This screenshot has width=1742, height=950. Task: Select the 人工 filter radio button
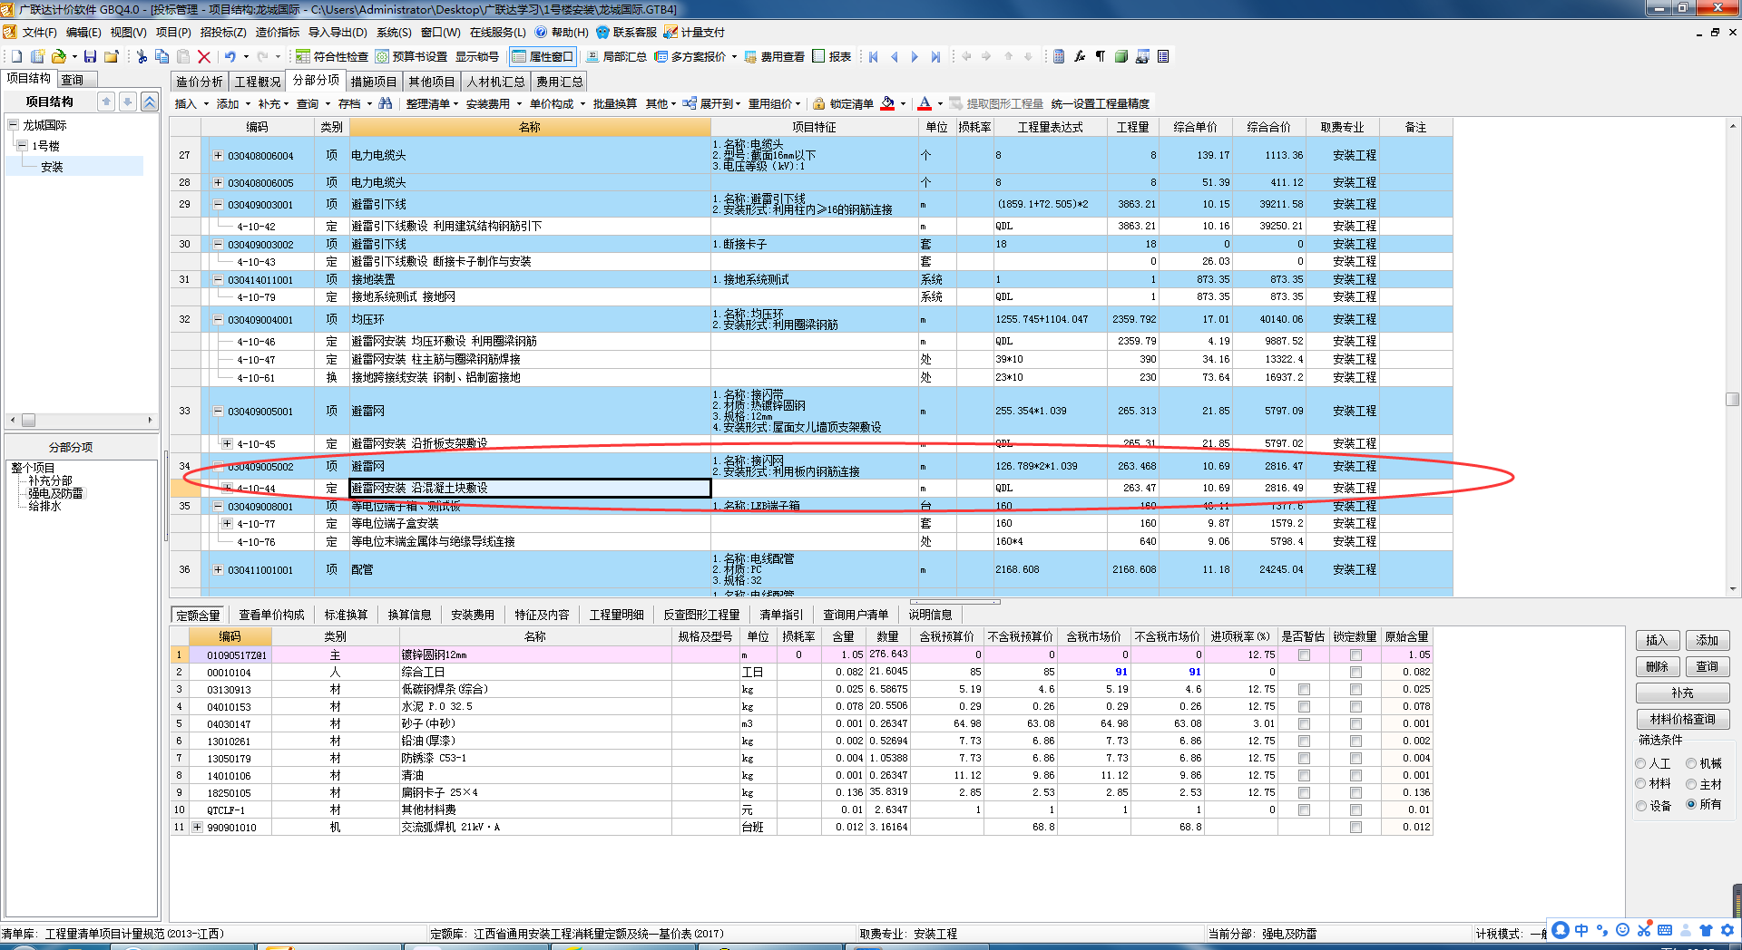(x=1640, y=763)
